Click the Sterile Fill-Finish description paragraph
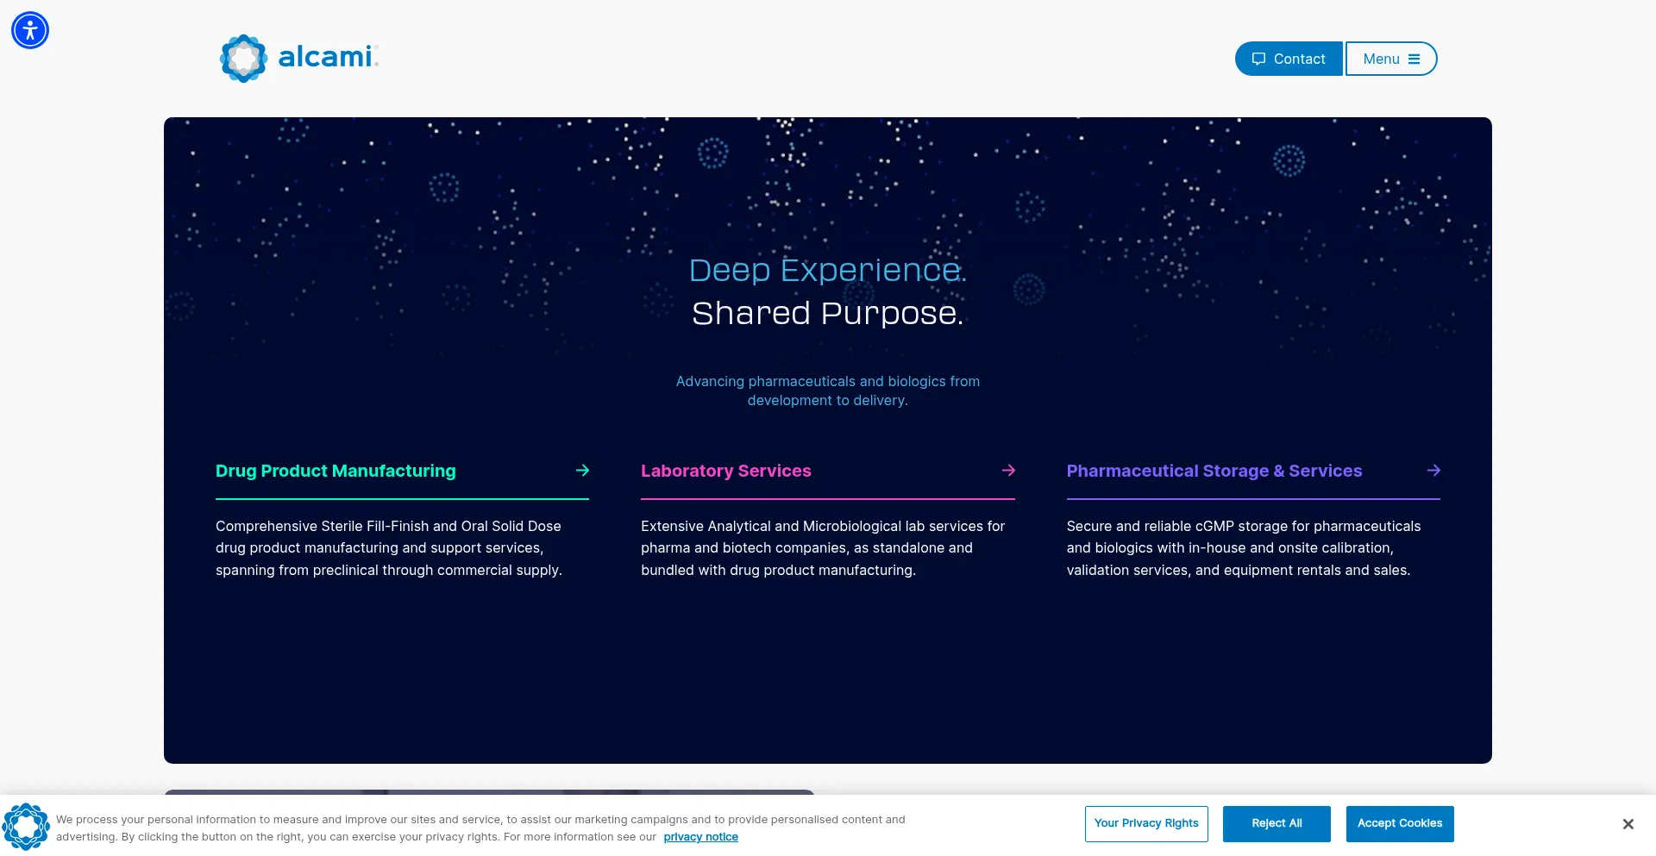Viewport: 1656px width, 856px height. pos(389,547)
